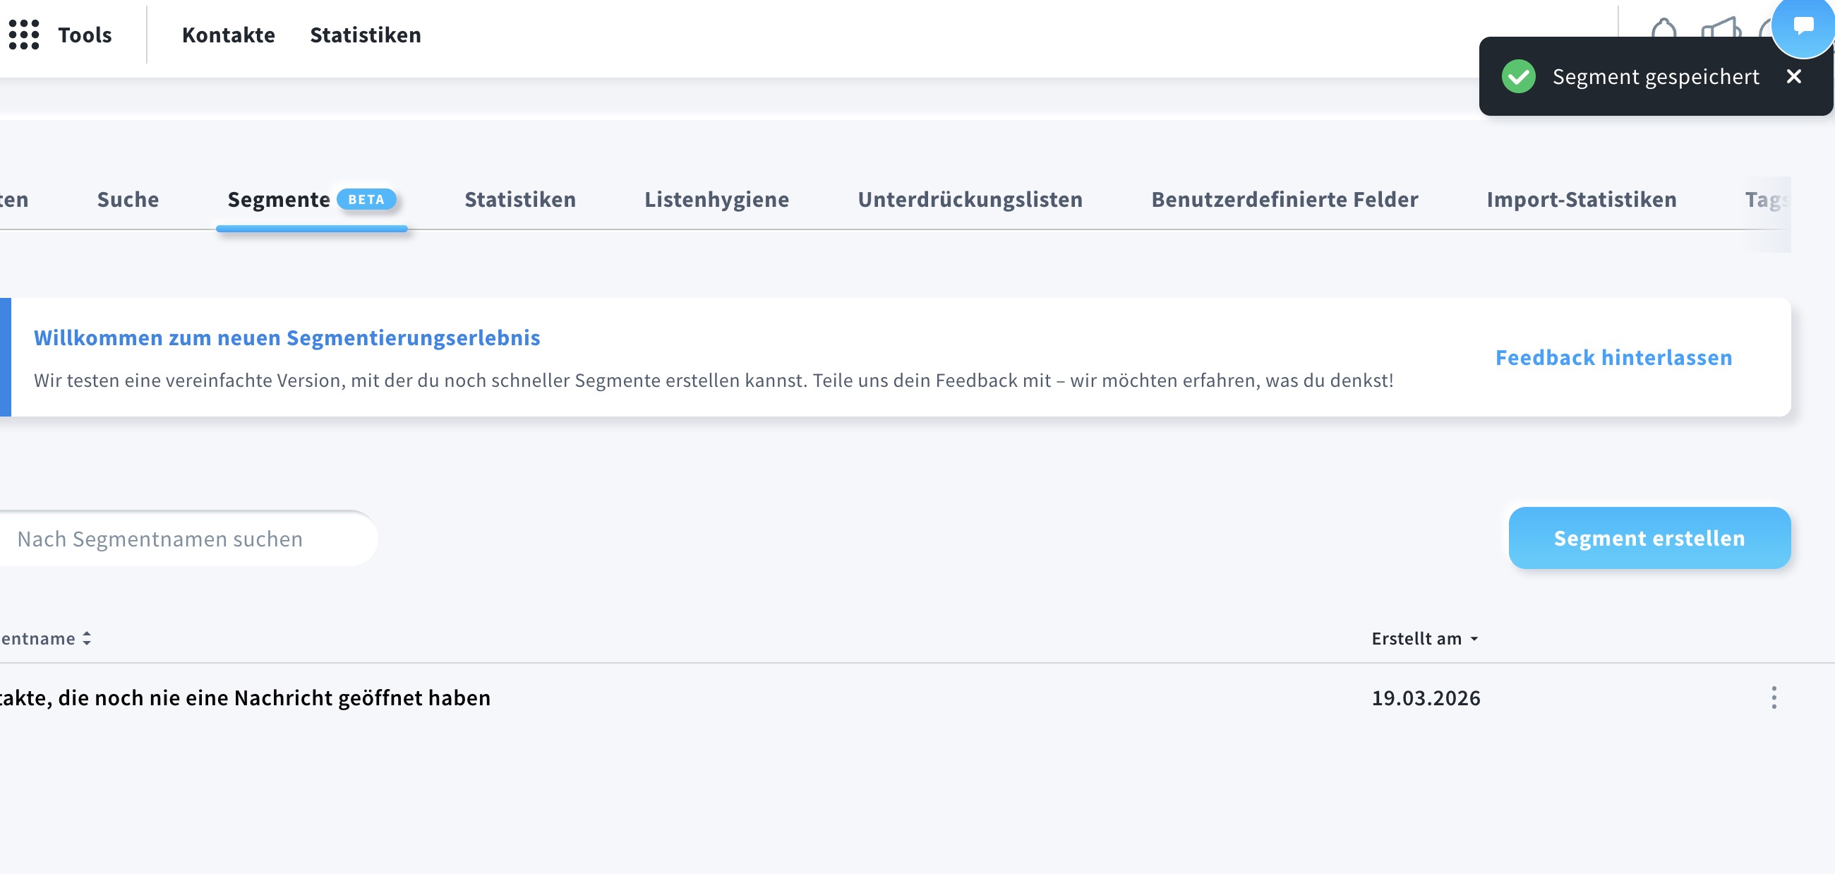Open the kebab menu on the segment row
Viewport: 1835px width, 874px height.
tap(1774, 699)
